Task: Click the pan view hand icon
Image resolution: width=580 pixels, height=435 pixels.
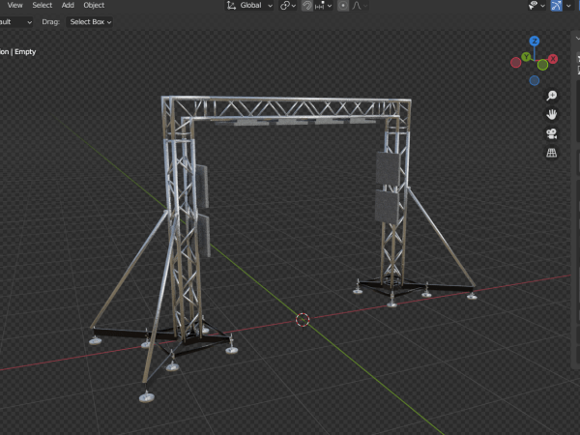Action: [552, 115]
